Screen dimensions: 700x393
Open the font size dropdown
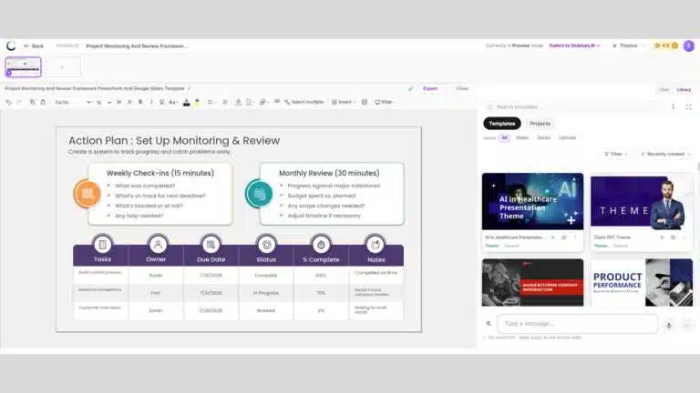[x=103, y=102]
